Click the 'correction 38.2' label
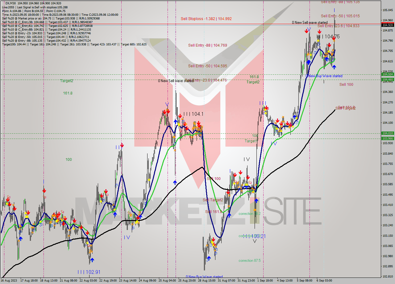This screenshot has height=284, width=395. tap(250, 213)
